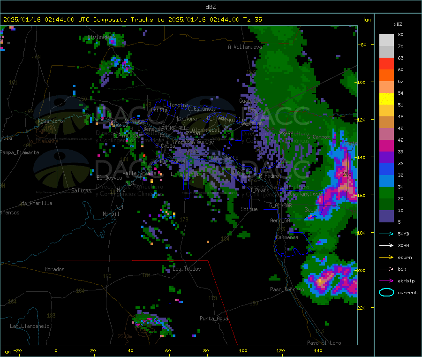Click the '140' tick on the bottom axis
422x357 pixels.
[318, 350]
